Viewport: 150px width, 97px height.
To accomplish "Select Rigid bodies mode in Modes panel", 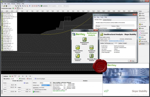I will [x=143, y=26].
